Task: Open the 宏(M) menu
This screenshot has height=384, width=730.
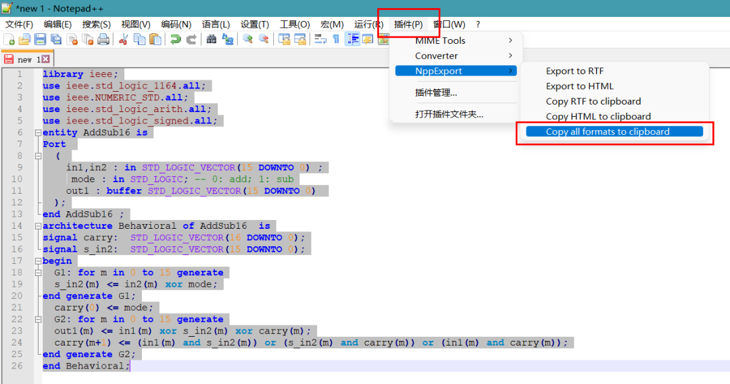Action: pos(332,24)
